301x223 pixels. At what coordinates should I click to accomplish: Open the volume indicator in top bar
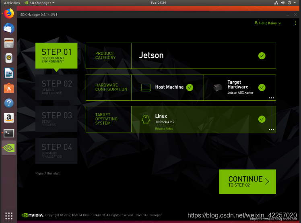tap(282, 3)
